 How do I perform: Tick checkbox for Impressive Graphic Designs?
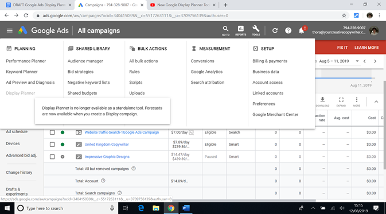click(52, 157)
